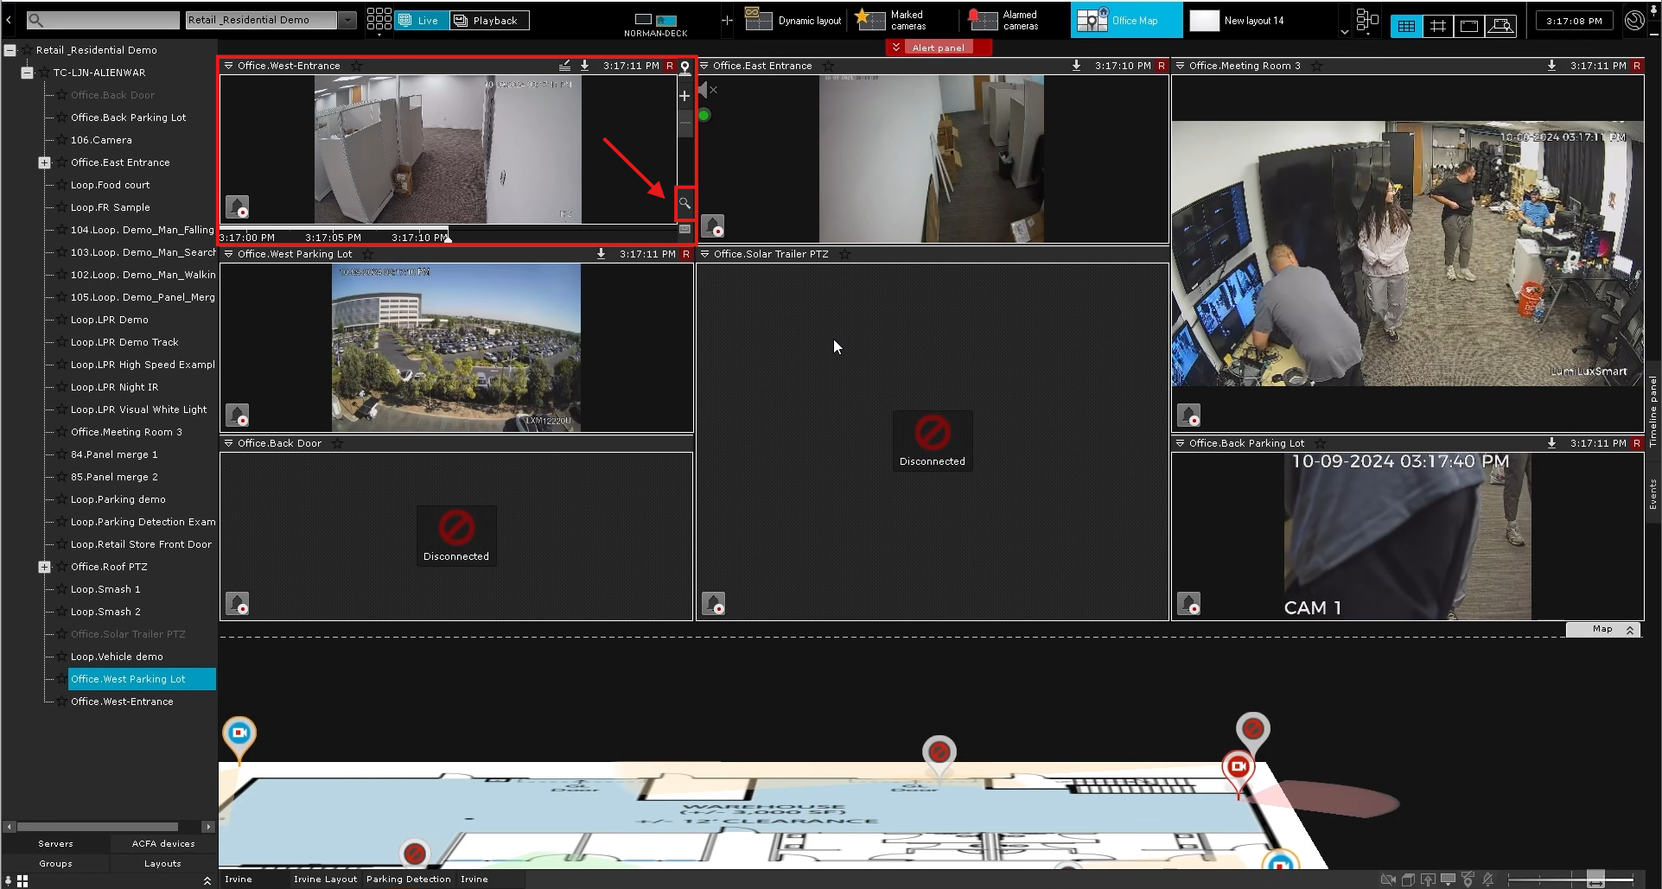Collapse the Alert panel
This screenshot has width=1662, height=889.
pos(896,48)
